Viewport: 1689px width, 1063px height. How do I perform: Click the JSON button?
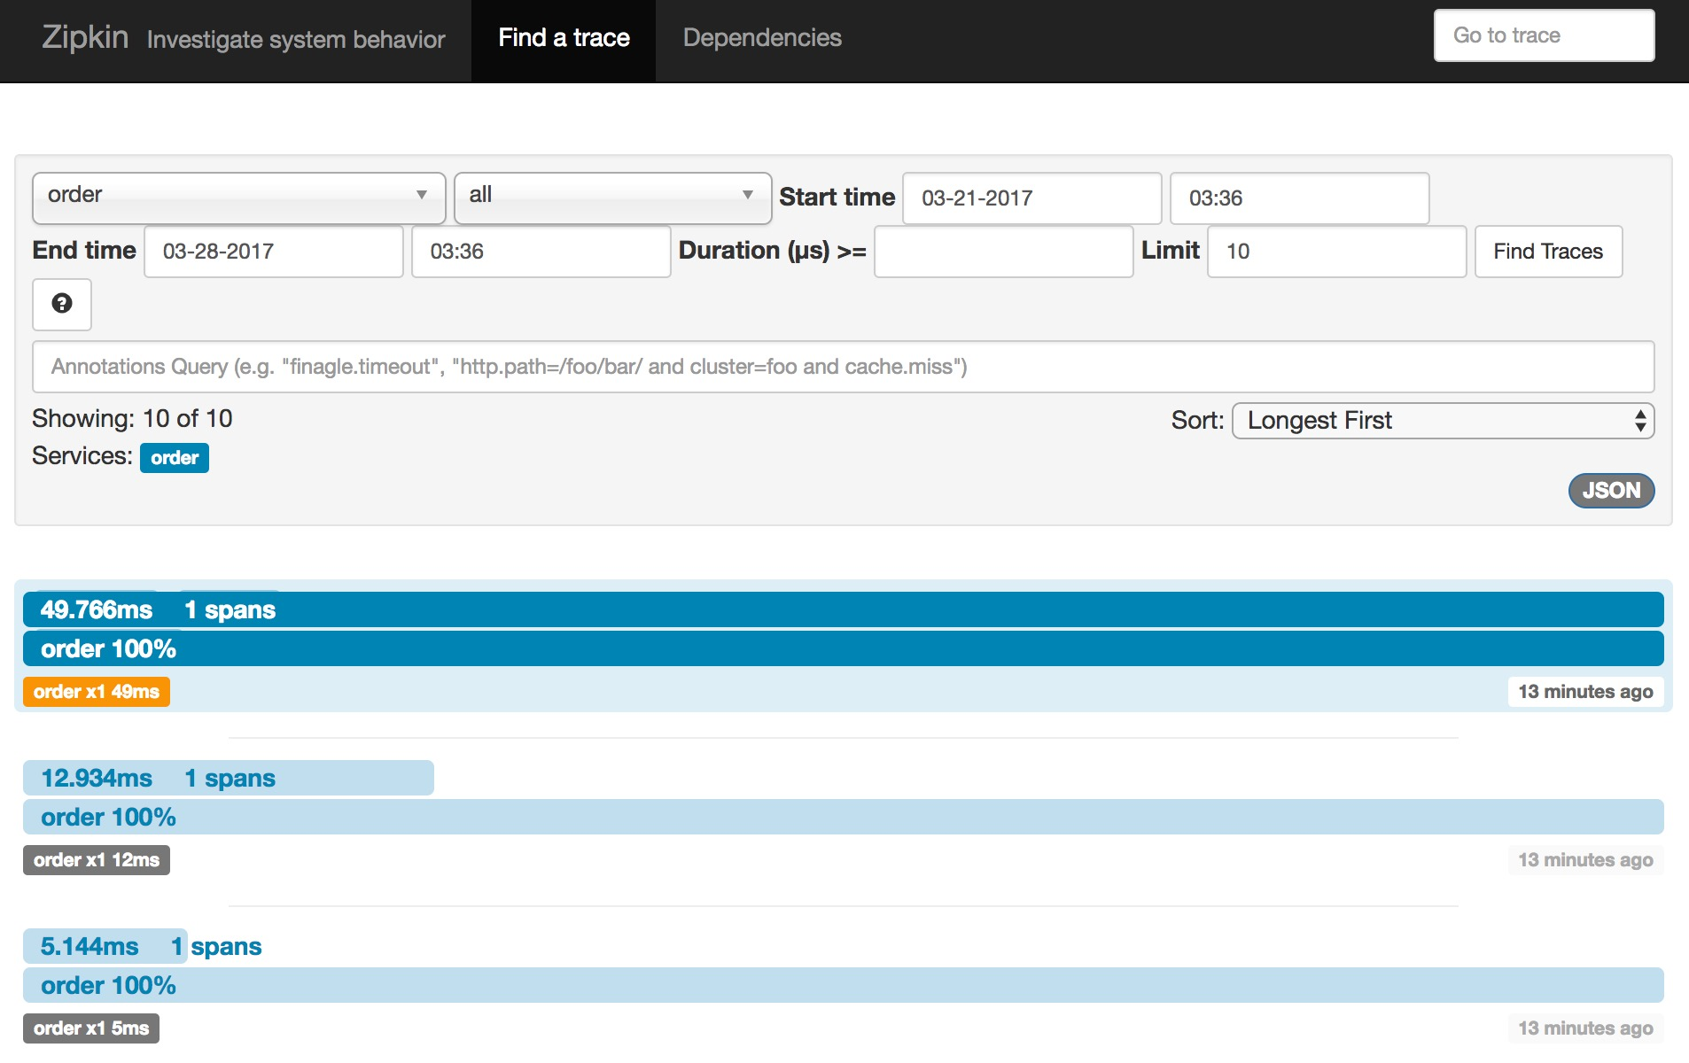click(x=1611, y=491)
